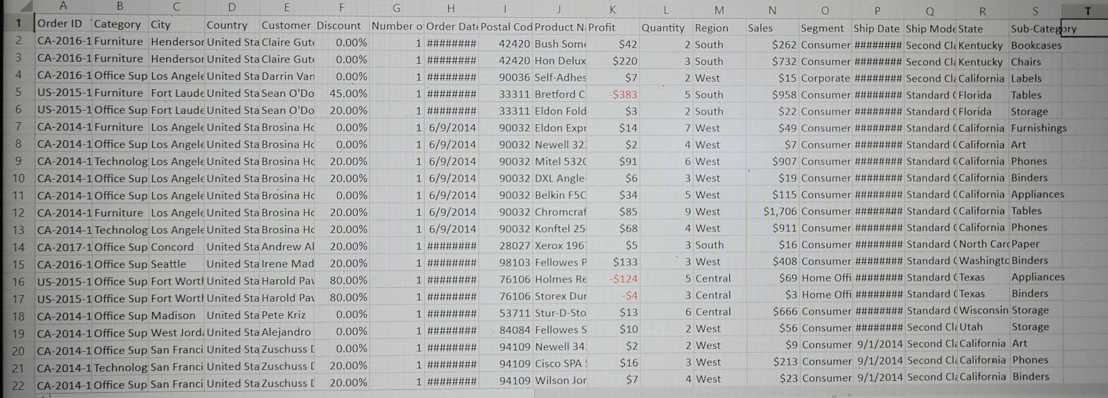Select the Sub-Category header cell

[1035, 28]
